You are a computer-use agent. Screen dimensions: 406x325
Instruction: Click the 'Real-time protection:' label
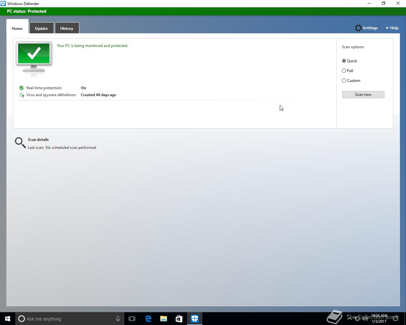(44, 88)
